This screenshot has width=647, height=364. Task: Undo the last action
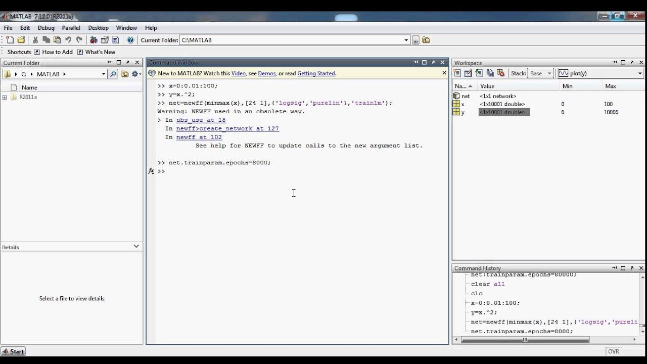pyautogui.click(x=68, y=40)
